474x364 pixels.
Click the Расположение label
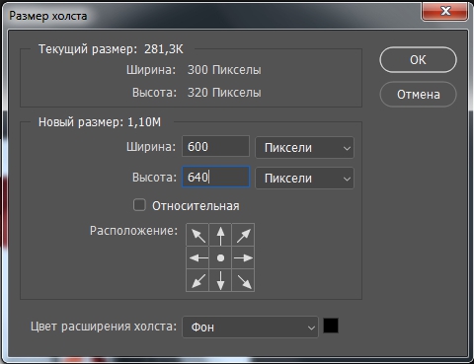pos(133,231)
